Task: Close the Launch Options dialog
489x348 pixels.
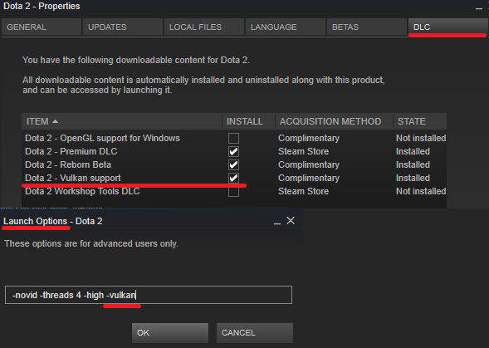Action: [291, 221]
